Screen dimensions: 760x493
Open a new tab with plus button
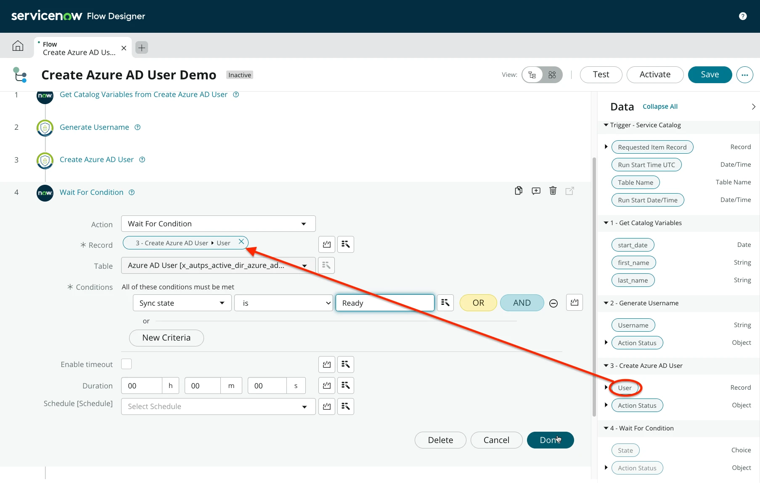[x=142, y=48]
